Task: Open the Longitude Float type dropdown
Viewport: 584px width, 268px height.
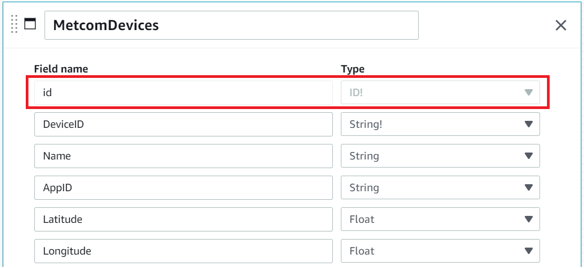Action: [440, 251]
